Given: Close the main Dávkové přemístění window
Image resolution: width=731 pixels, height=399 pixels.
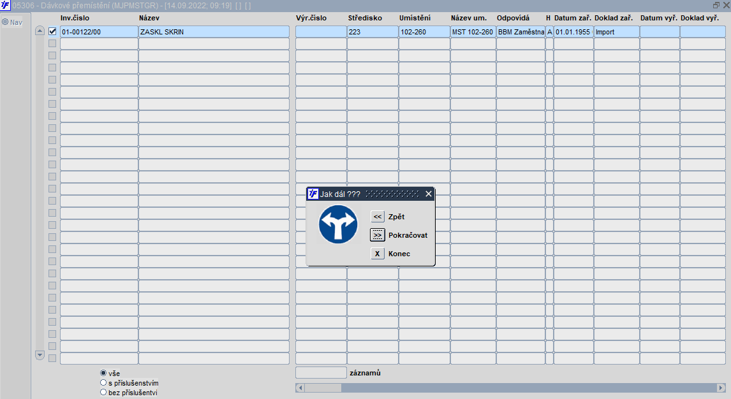Looking at the screenshot, I should click(x=726, y=5).
